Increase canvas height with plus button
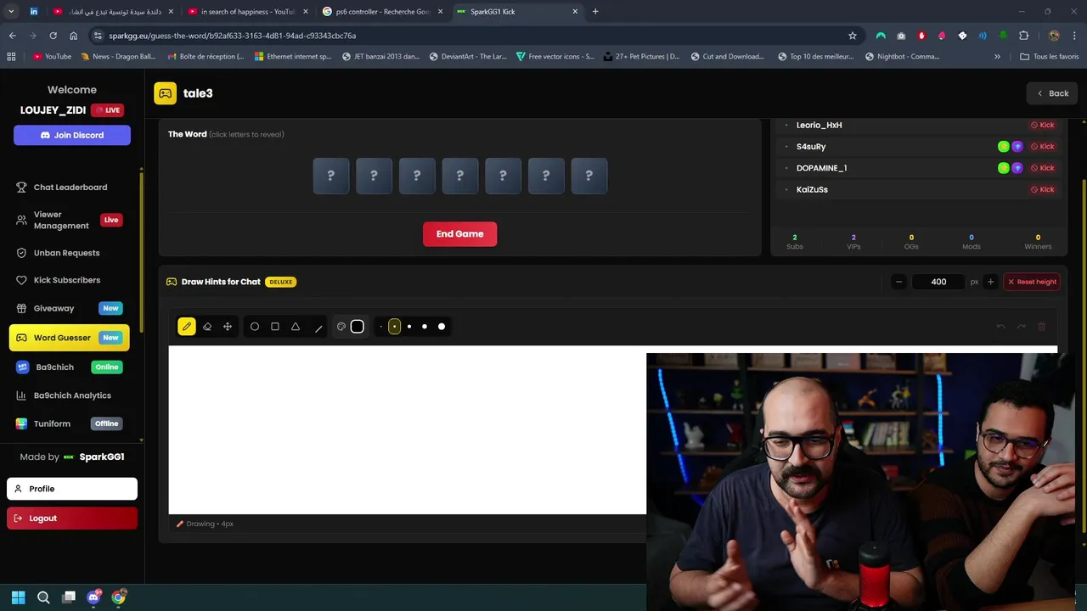This screenshot has height=611, width=1087. coord(990,282)
